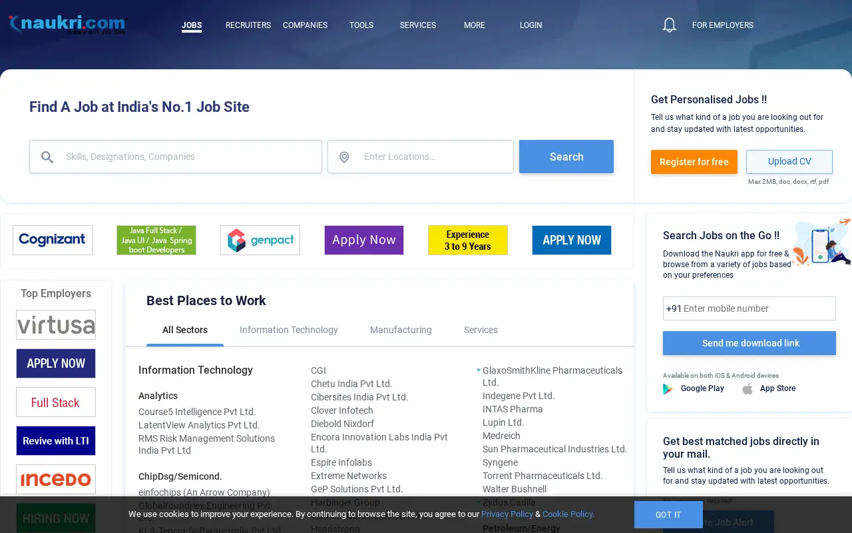Open the RECRUITERS menu
This screenshot has height=533, width=852.
tap(248, 25)
